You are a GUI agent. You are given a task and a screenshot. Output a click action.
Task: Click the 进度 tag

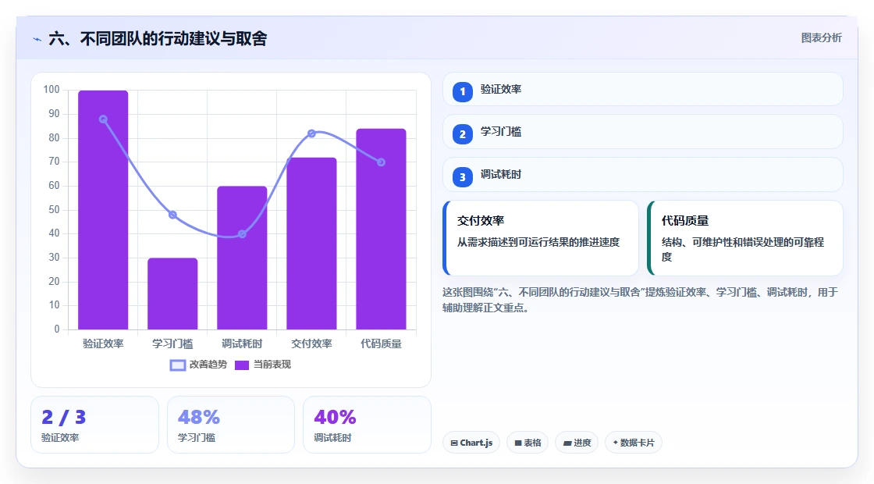tap(577, 443)
